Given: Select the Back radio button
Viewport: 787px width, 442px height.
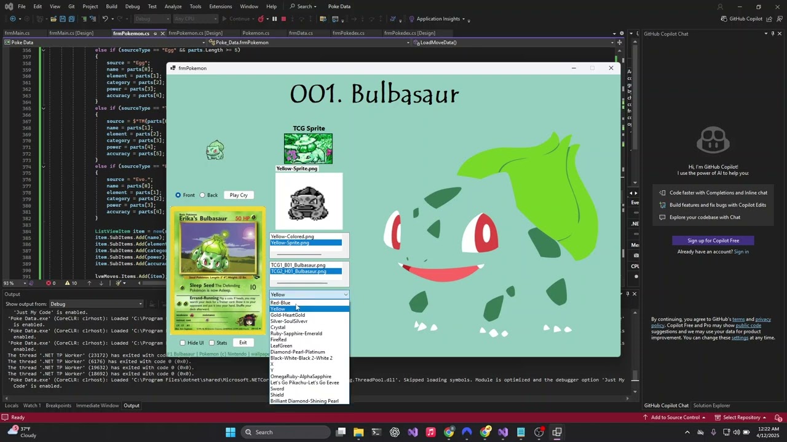Looking at the screenshot, I should coord(208,195).
